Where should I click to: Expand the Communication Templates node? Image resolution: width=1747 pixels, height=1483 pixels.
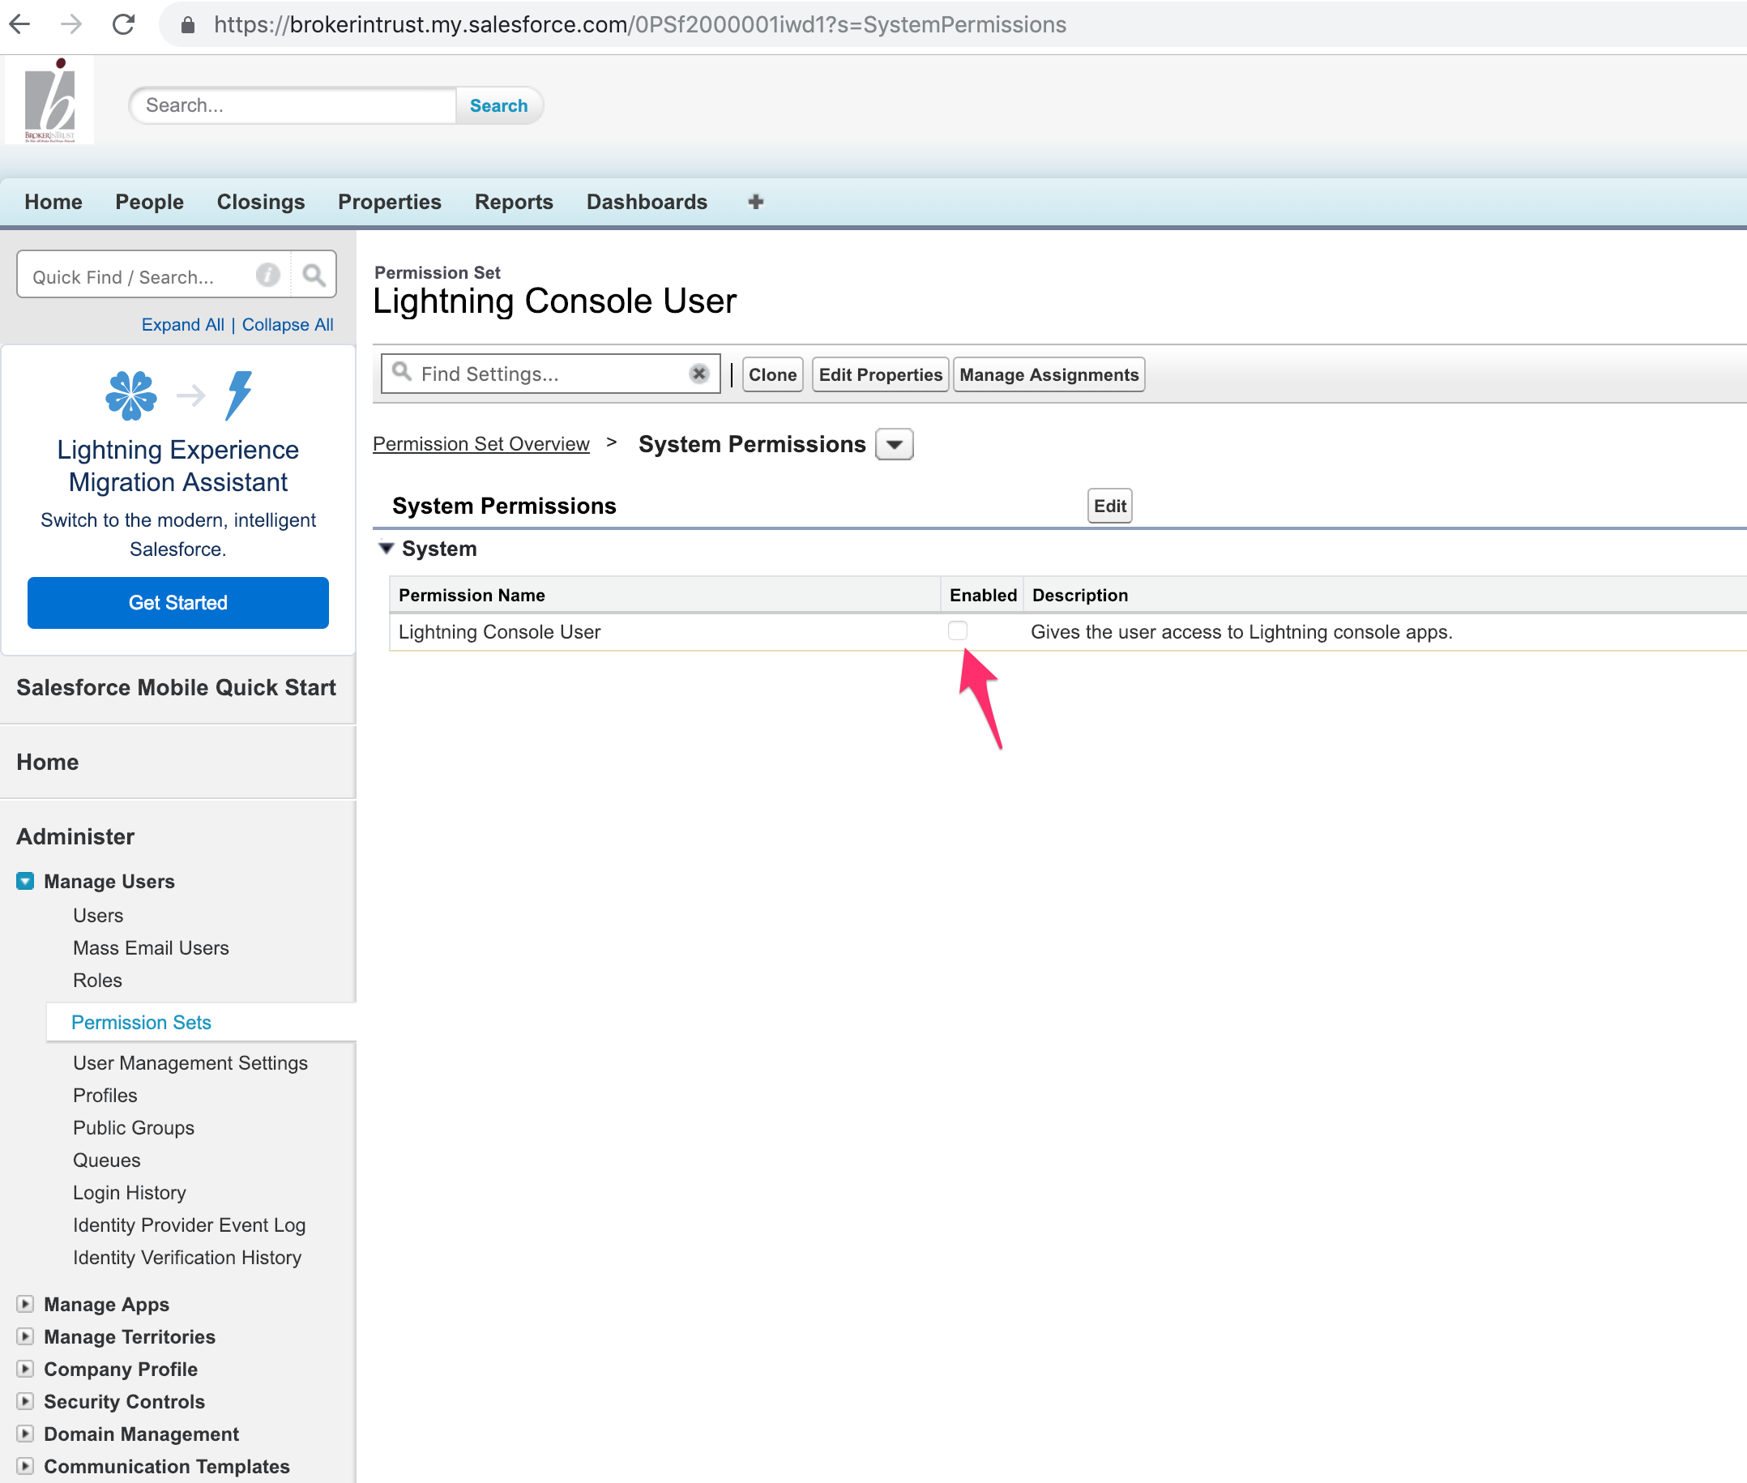pyautogui.click(x=25, y=1465)
